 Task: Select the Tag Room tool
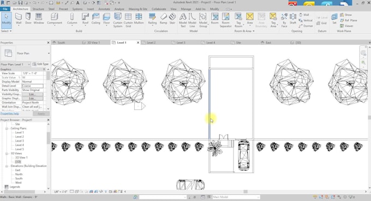coord(238,20)
